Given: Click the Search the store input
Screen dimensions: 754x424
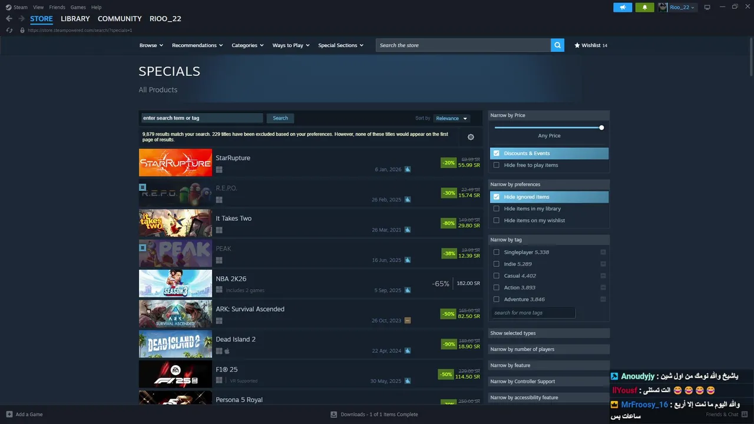Looking at the screenshot, I should coord(463,45).
